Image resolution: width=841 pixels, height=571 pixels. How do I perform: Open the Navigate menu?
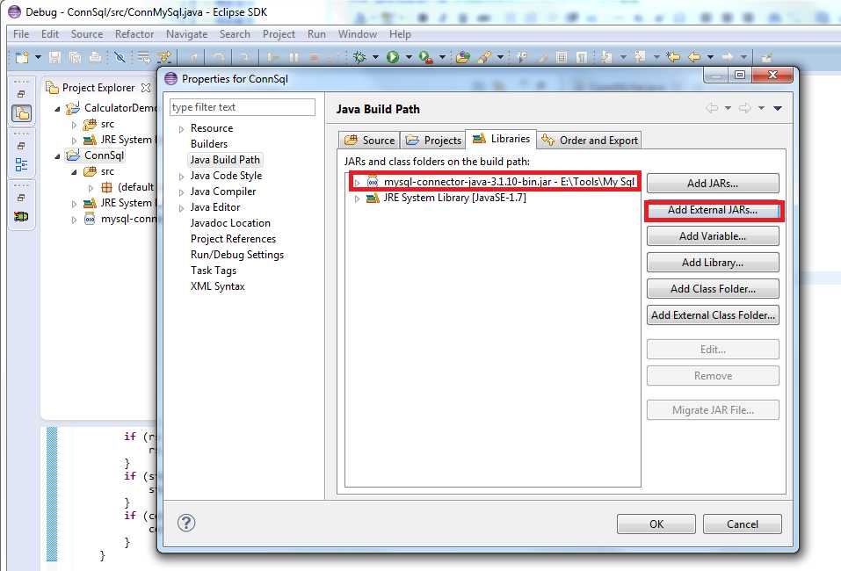pyautogui.click(x=186, y=33)
